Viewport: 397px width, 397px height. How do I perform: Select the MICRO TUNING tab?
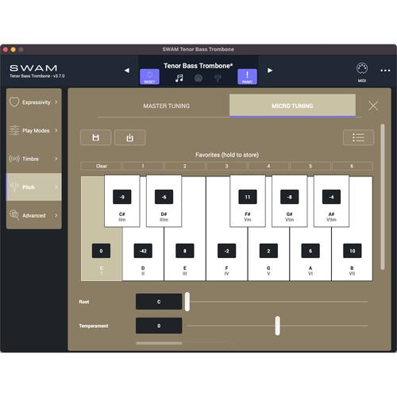(x=292, y=106)
